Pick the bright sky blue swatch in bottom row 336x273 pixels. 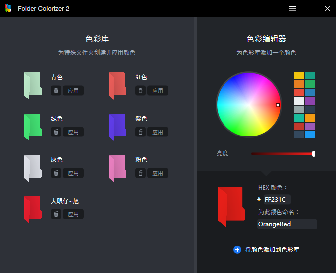[x=310, y=135]
